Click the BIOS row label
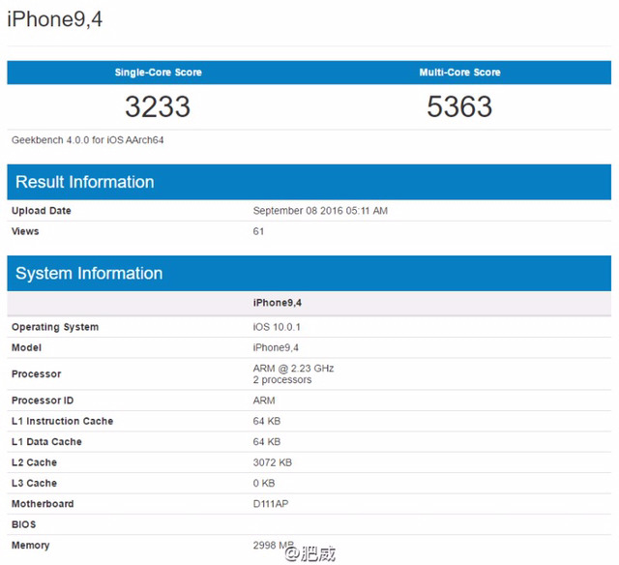619x565 pixels. (x=23, y=524)
